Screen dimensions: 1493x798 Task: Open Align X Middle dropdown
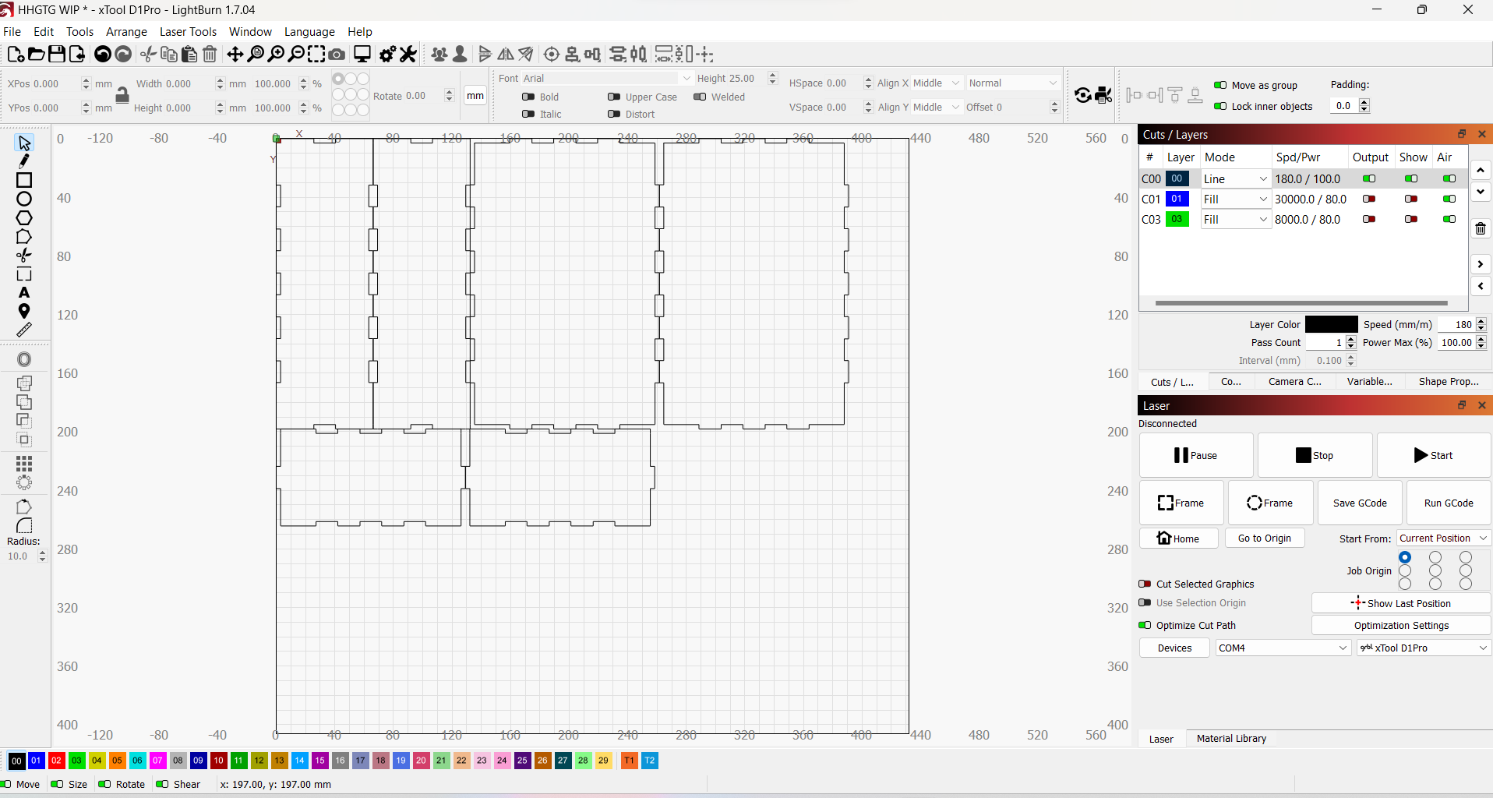pos(936,83)
